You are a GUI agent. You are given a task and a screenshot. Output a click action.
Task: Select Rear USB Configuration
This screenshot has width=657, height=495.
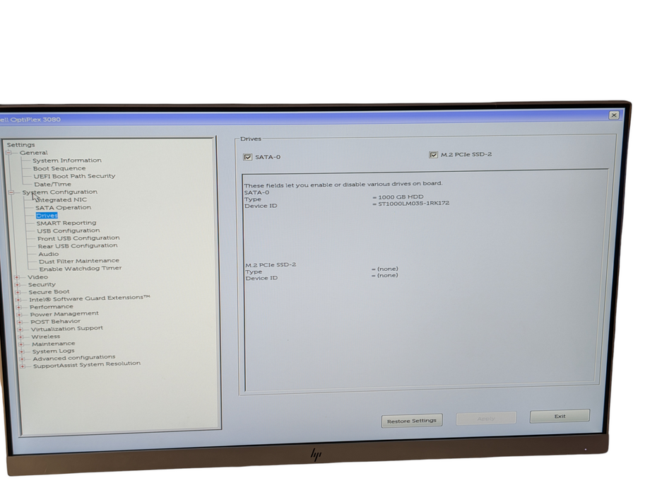78,246
